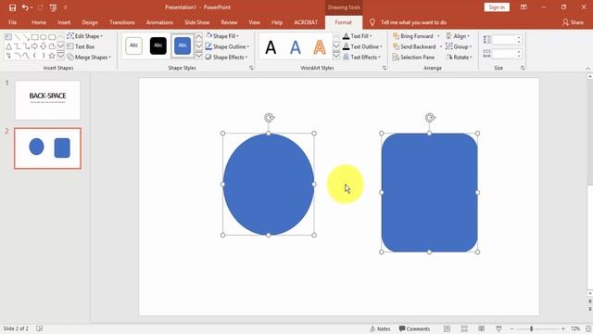Apply the black WordArt A style
This screenshot has height=334, width=593.
[271, 47]
